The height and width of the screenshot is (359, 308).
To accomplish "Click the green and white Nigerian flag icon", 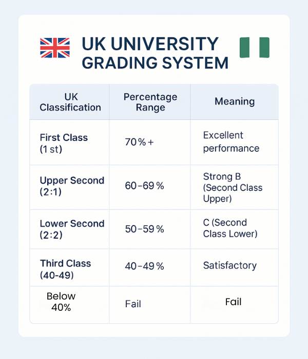I will 255,48.
